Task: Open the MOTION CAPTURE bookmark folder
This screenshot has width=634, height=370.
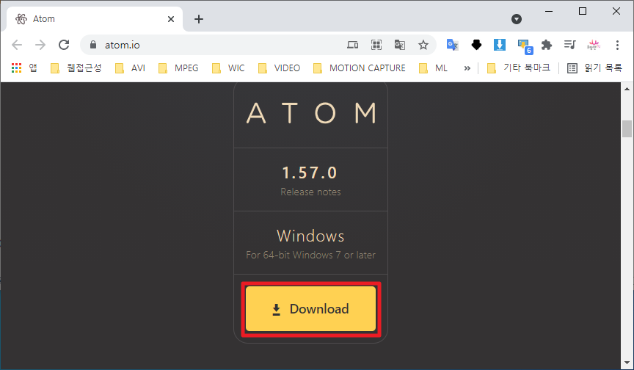Action: tap(360, 68)
